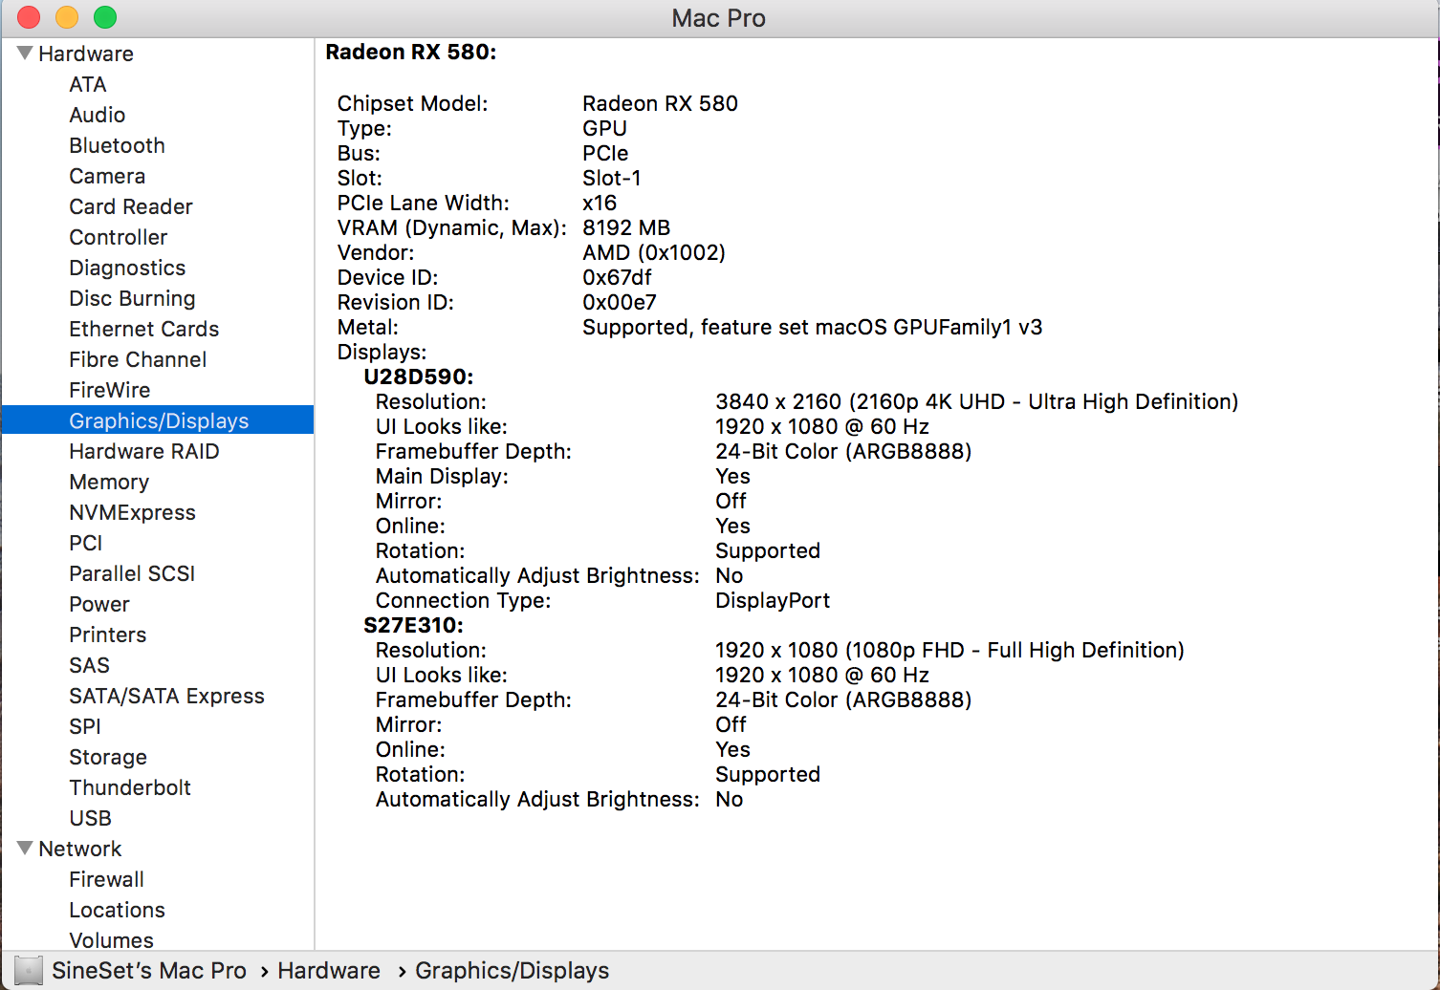1440x990 pixels.
Task: Click the Mac Pro window title
Action: click(719, 18)
